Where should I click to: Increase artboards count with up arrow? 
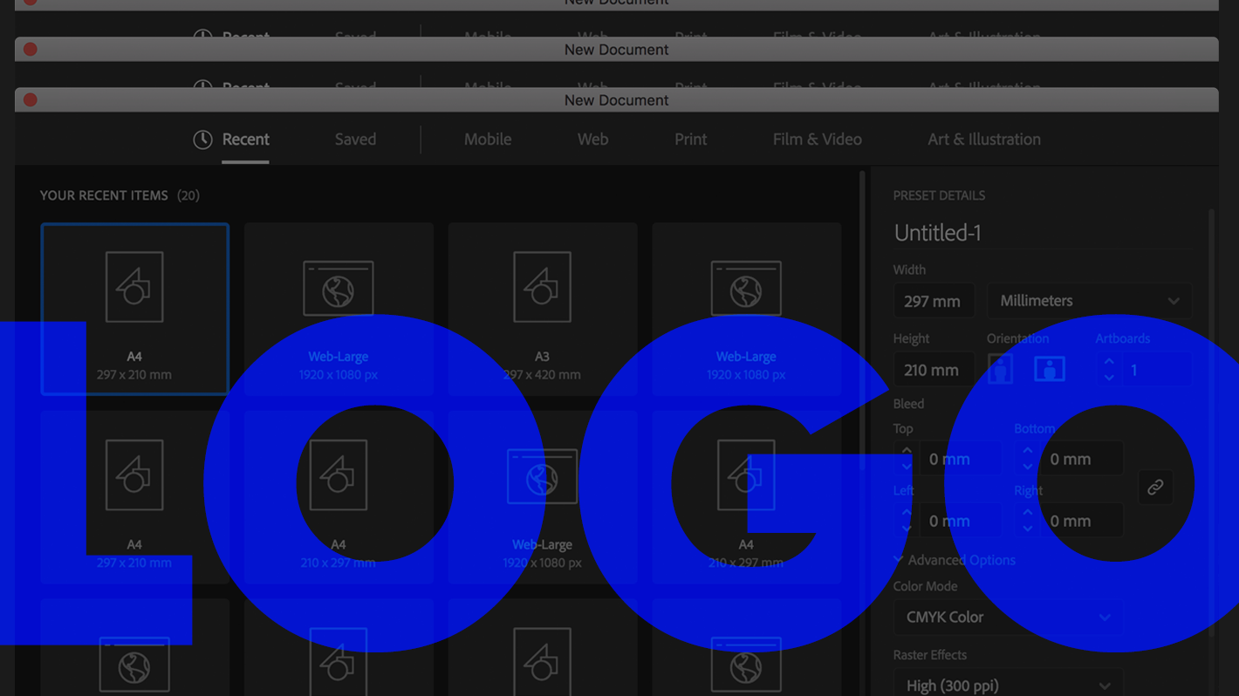(x=1109, y=361)
